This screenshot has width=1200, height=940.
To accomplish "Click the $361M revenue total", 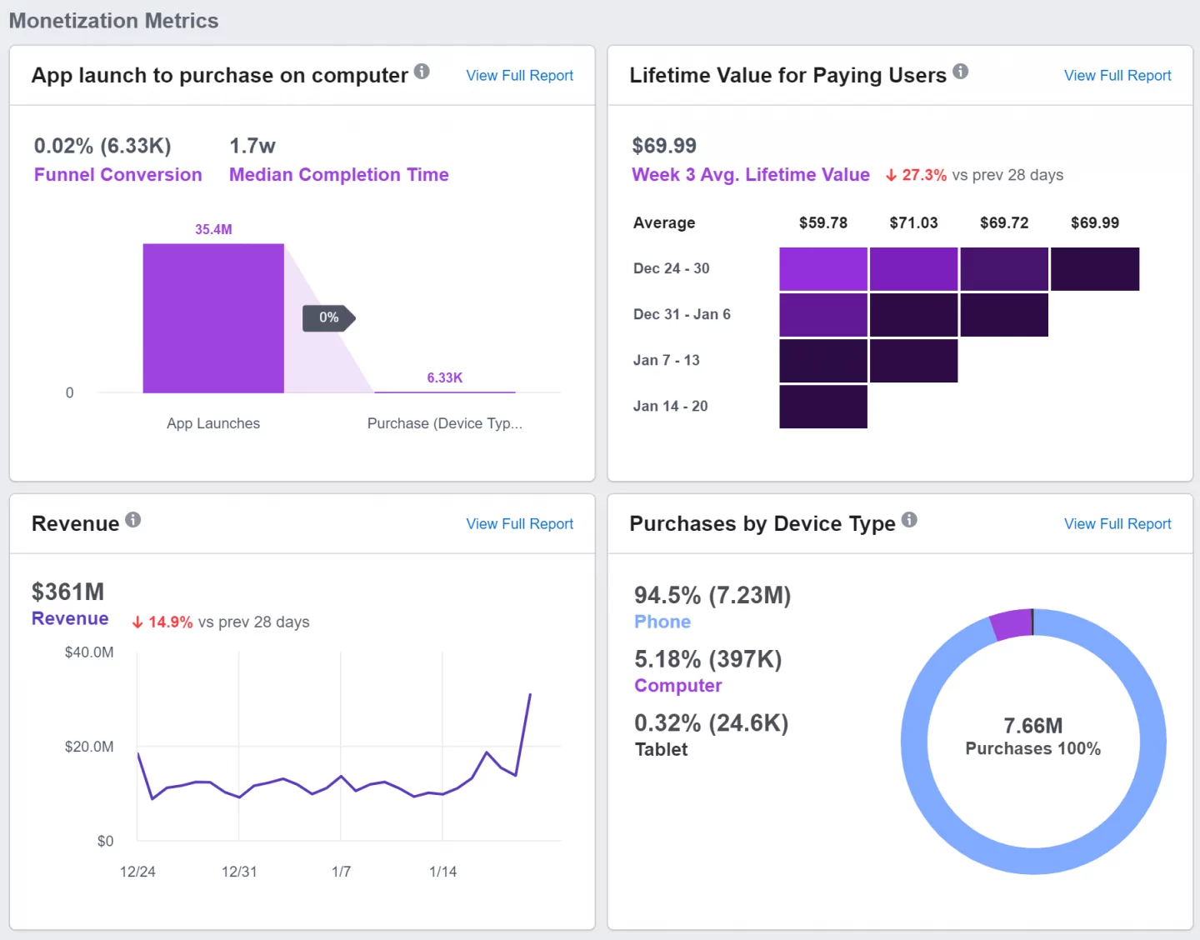I will tap(67, 592).
